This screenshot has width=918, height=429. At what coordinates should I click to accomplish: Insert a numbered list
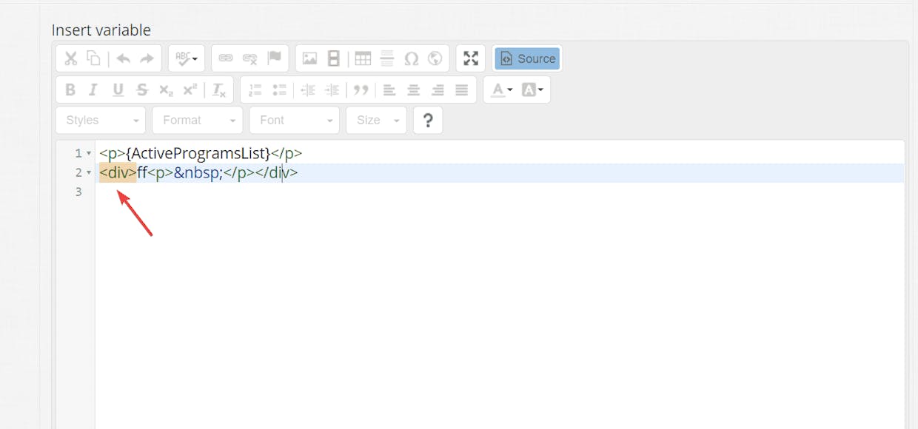pyautogui.click(x=255, y=90)
